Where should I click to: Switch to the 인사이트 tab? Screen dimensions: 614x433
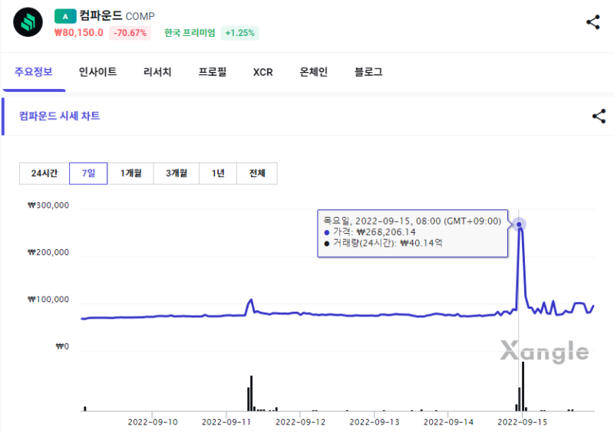98,72
